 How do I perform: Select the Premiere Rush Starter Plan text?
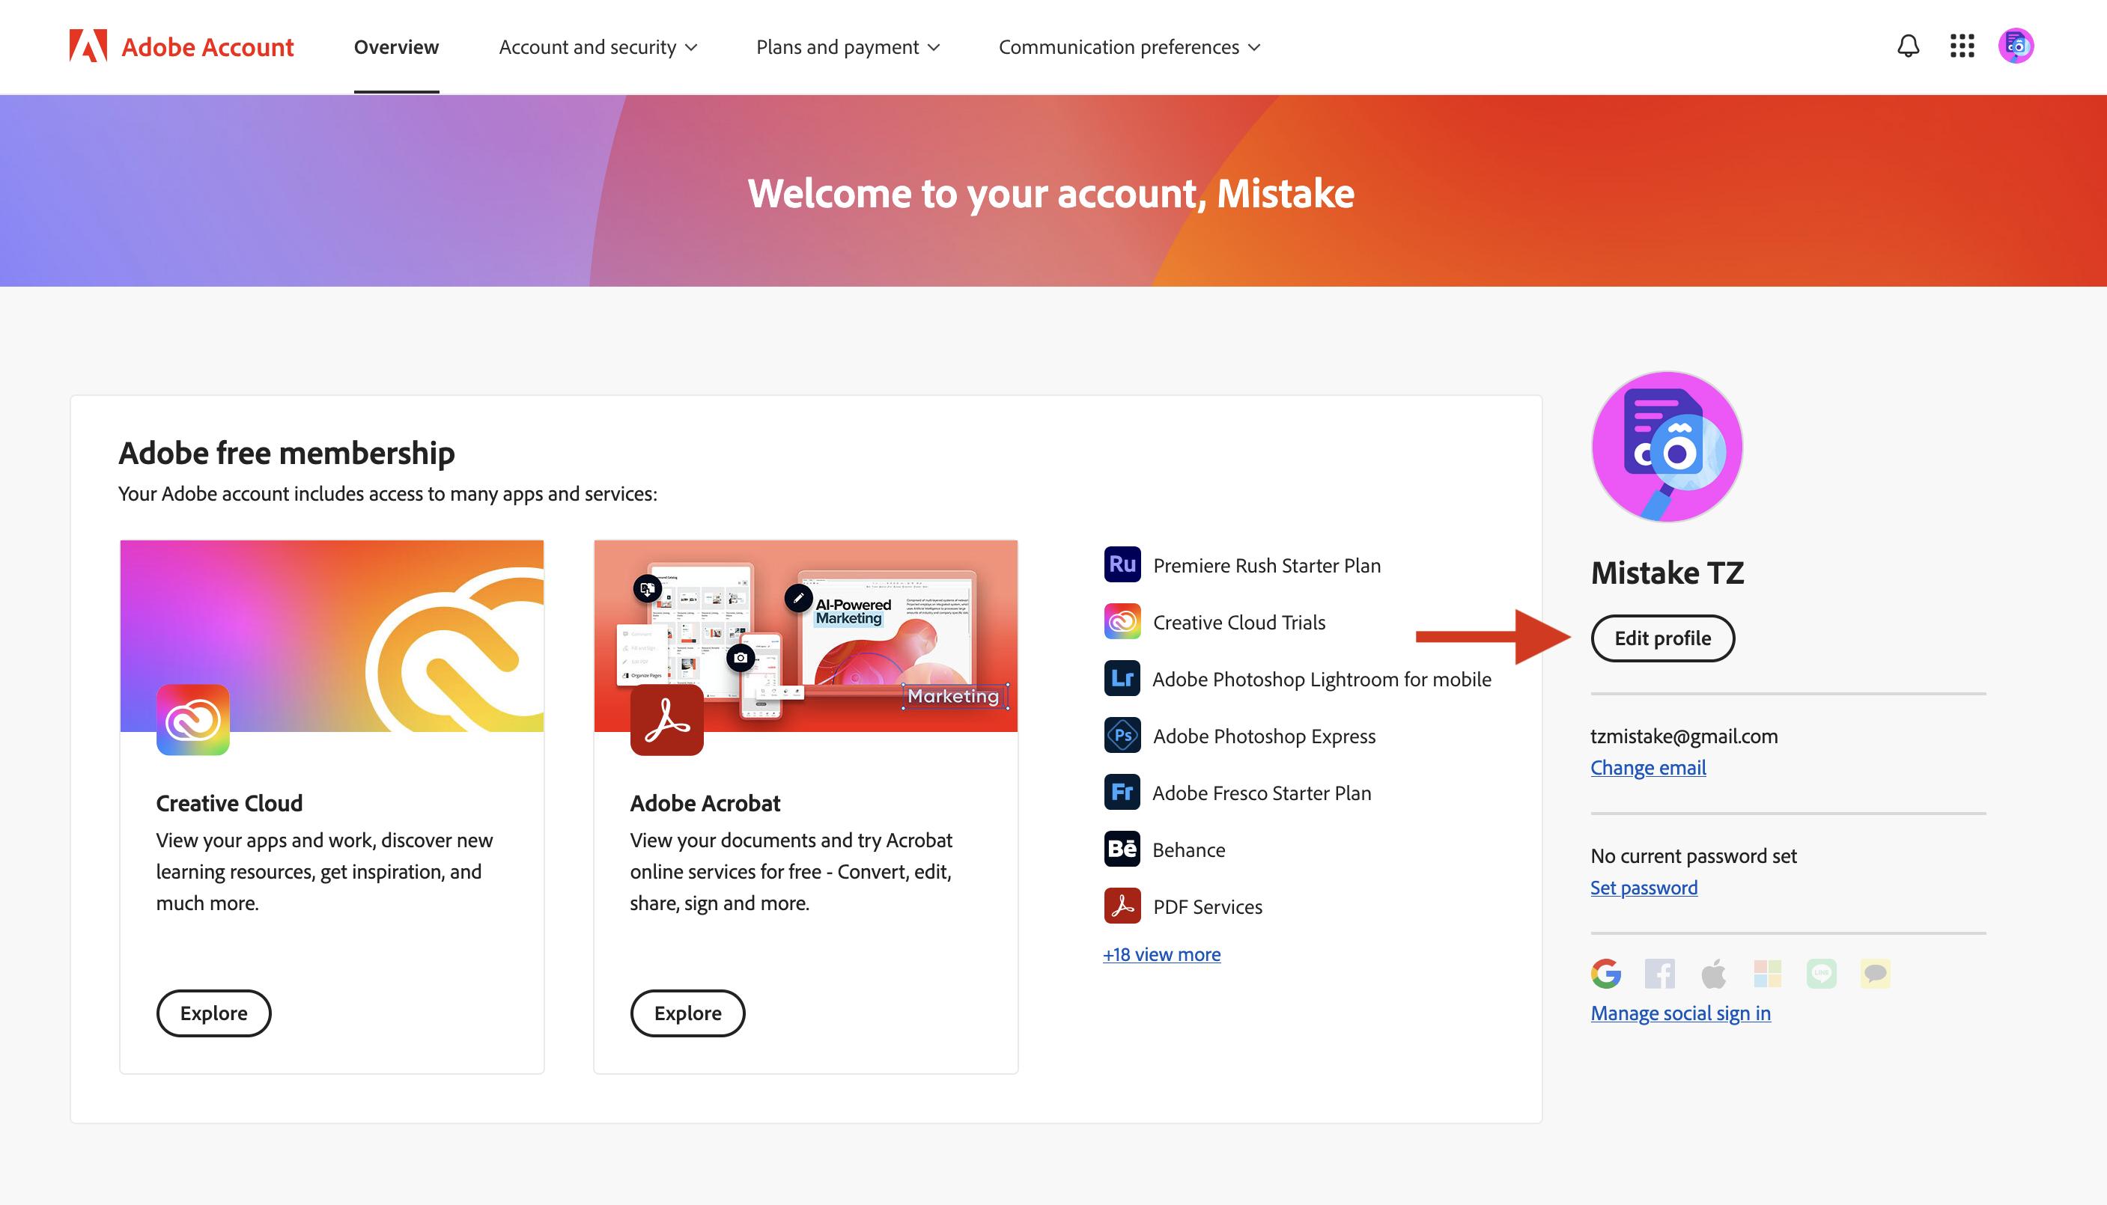[1267, 565]
